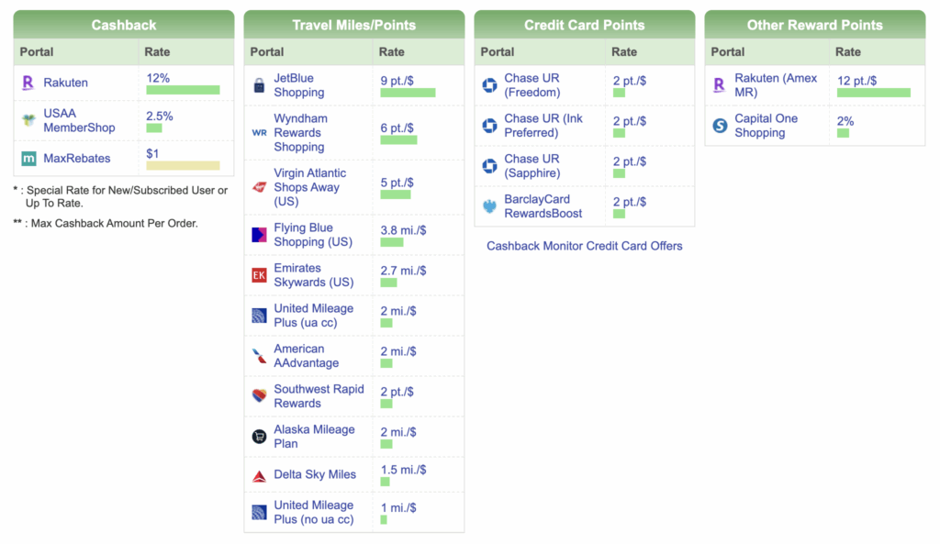940x544 pixels.
Task: Click the Emirates EK logo
Action: [x=257, y=274]
